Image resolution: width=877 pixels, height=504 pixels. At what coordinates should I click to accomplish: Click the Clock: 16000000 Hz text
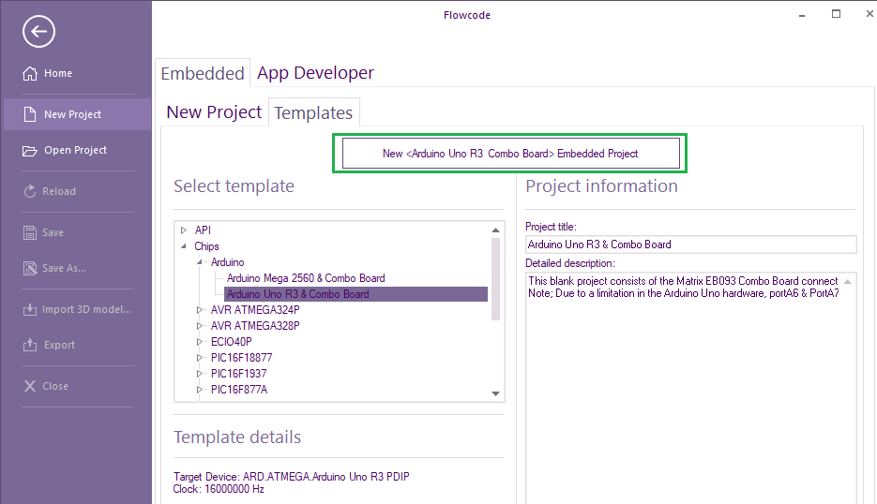pyautogui.click(x=219, y=489)
